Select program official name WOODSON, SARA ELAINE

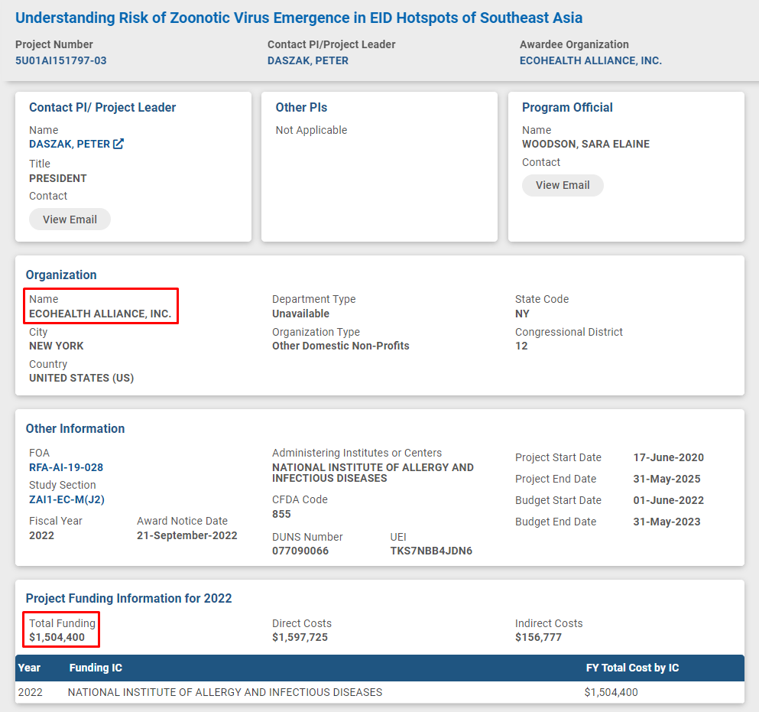click(585, 144)
